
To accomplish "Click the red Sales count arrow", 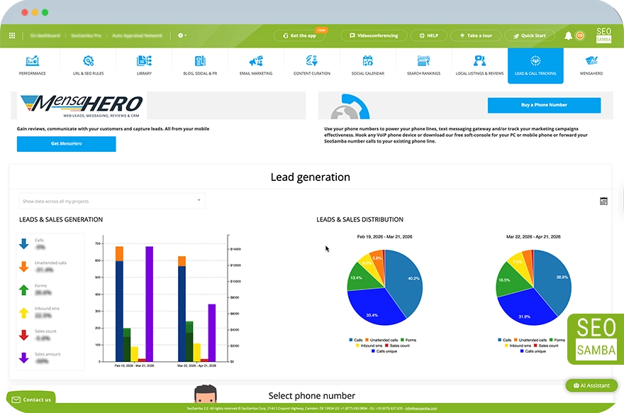I will pos(24,335).
